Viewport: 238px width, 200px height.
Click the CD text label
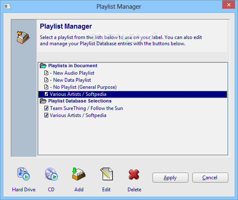pyautogui.click(x=51, y=190)
